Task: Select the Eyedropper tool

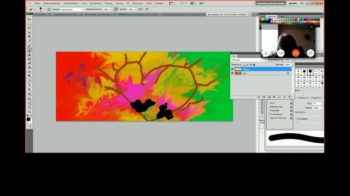Action: (x=29, y=41)
